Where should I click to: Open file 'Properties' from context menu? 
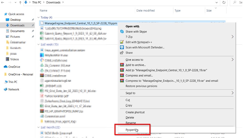[x=132, y=130]
